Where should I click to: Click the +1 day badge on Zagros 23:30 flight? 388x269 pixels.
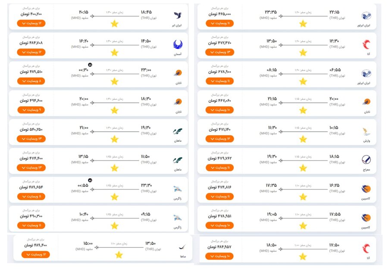pos(90,180)
